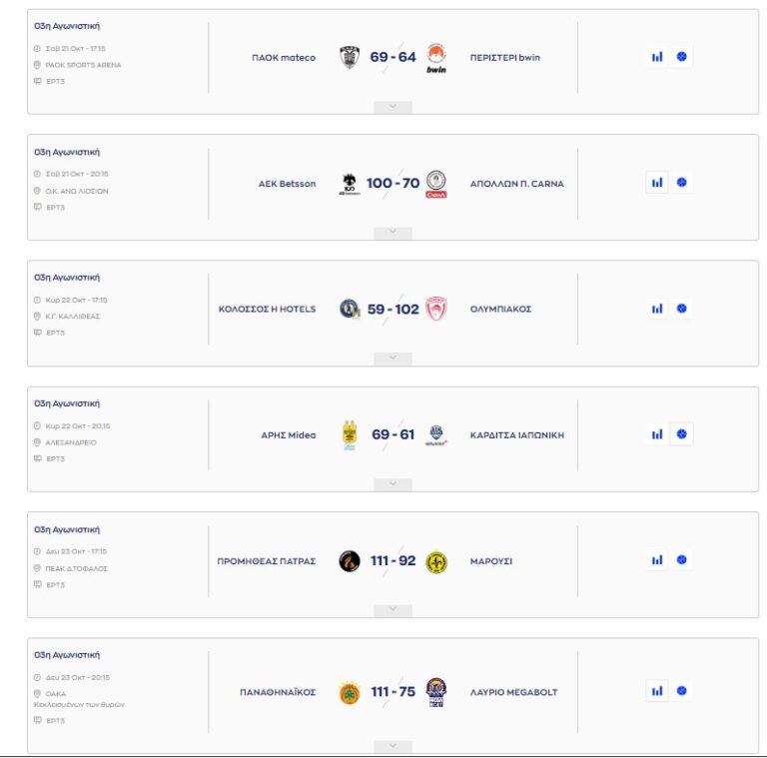This screenshot has height=758, width=767.
Task: Open the ΑΕΚ Betsson team link
Action: [x=287, y=184]
